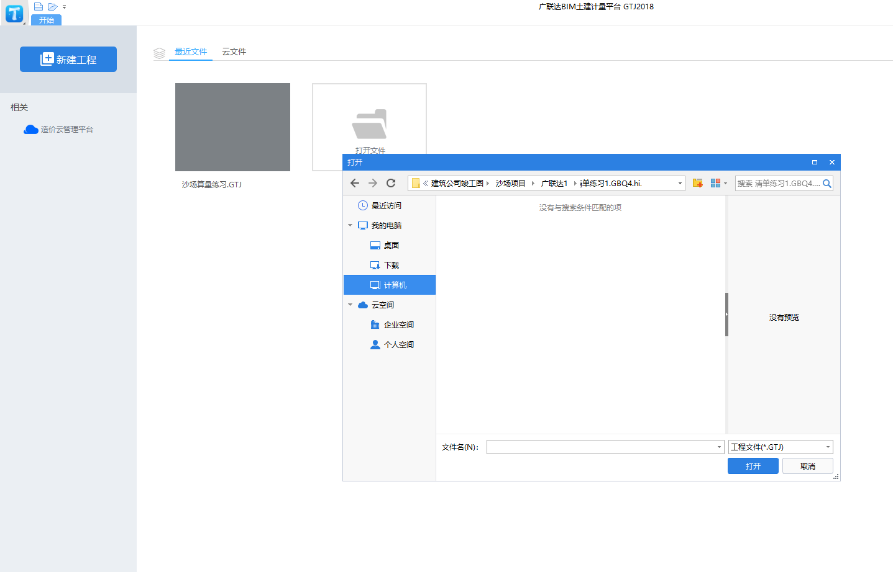This screenshot has width=893, height=572.
Task: Refresh the file list in dialog
Action: tap(391, 183)
